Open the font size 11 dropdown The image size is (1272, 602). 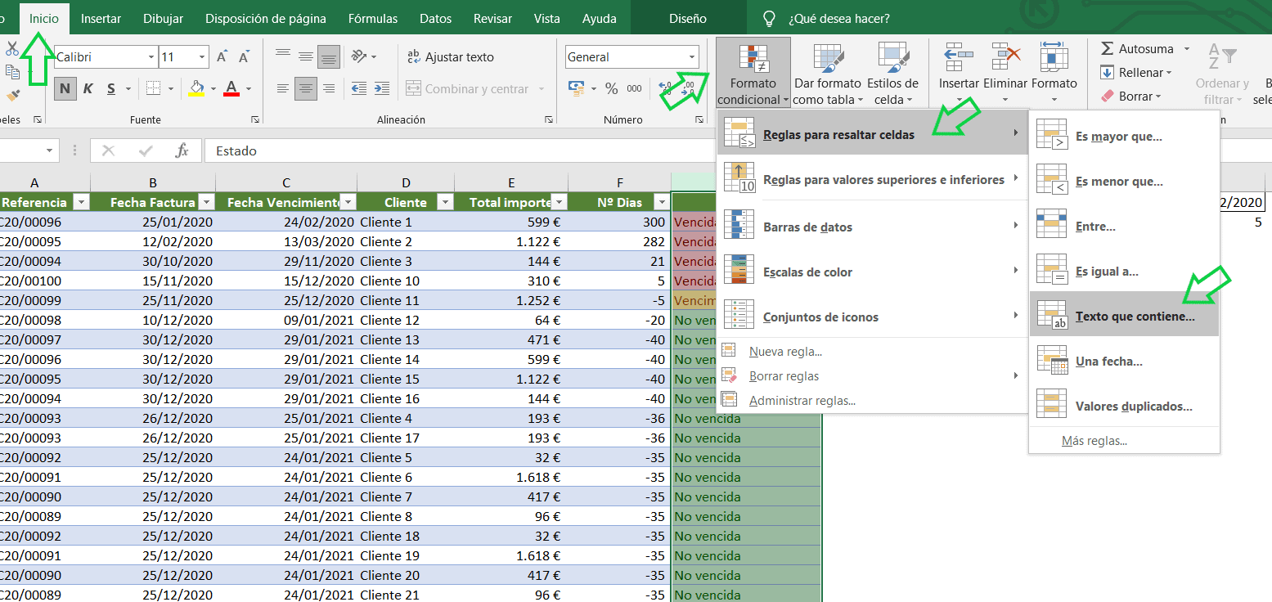point(203,57)
